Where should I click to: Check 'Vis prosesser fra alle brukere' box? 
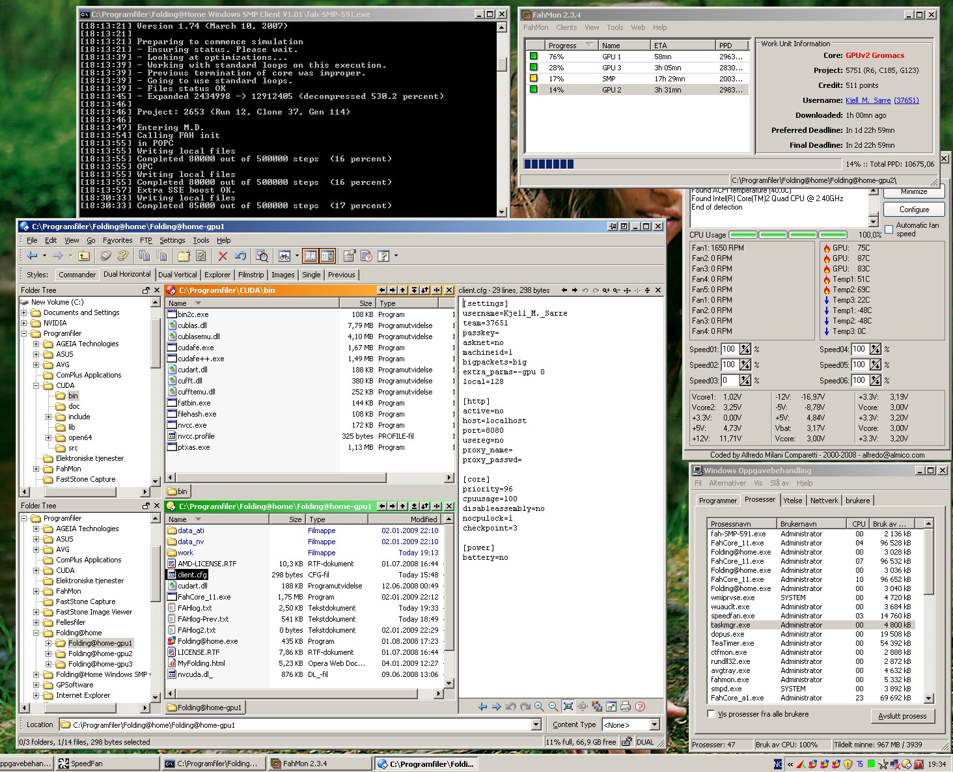pos(711,713)
